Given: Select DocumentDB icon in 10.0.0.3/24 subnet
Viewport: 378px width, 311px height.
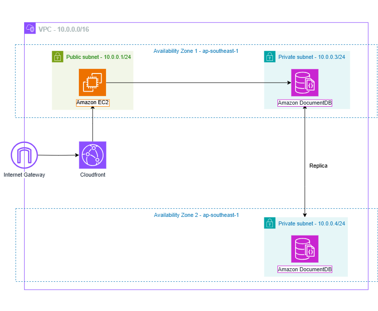Looking at the screenshot, I should 305,83.
